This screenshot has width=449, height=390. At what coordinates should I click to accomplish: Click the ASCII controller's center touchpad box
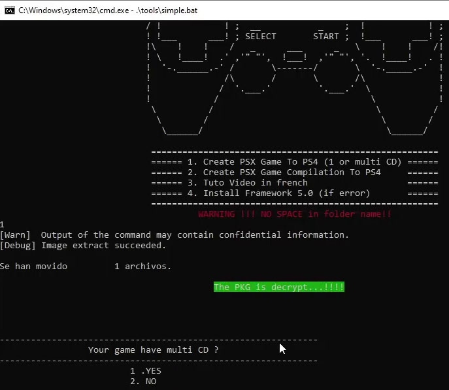point(295,57)
